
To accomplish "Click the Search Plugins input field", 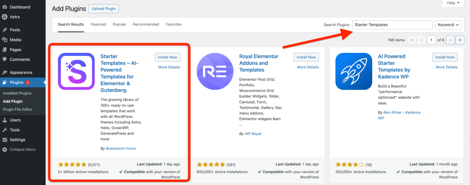I will (x=392, y=25).
